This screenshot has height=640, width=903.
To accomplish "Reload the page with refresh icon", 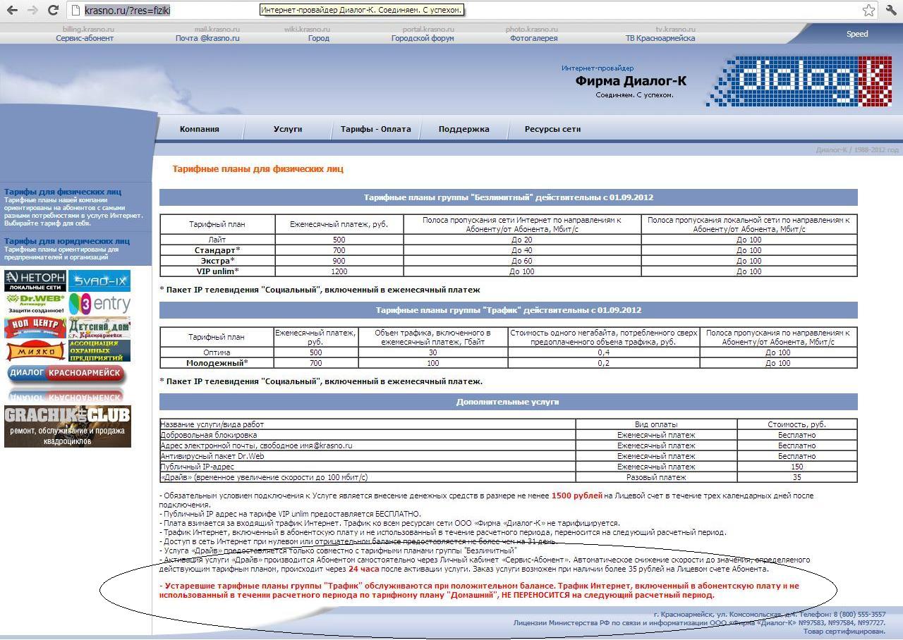I will pos(53,11).
